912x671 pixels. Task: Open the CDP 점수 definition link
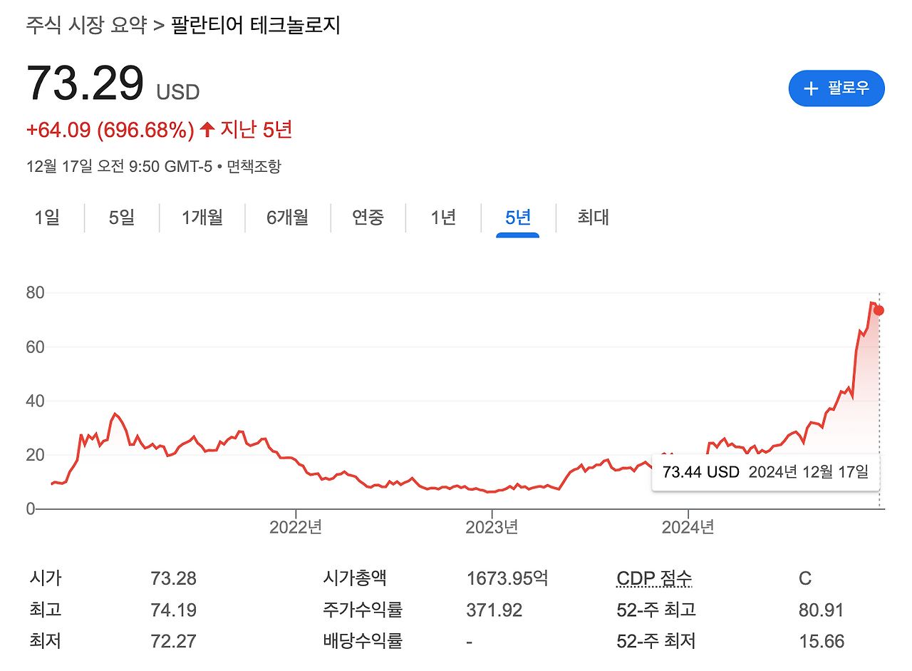tap(654, 578)
